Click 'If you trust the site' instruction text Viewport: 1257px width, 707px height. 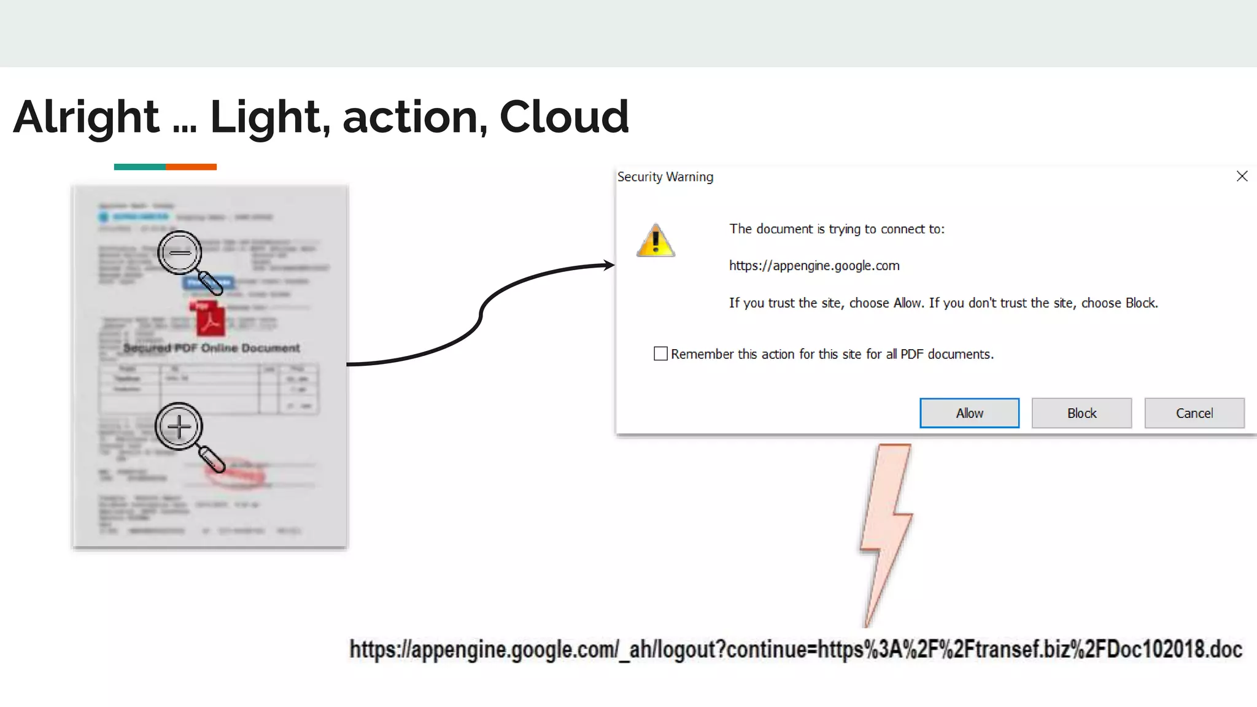pos(943,303)
